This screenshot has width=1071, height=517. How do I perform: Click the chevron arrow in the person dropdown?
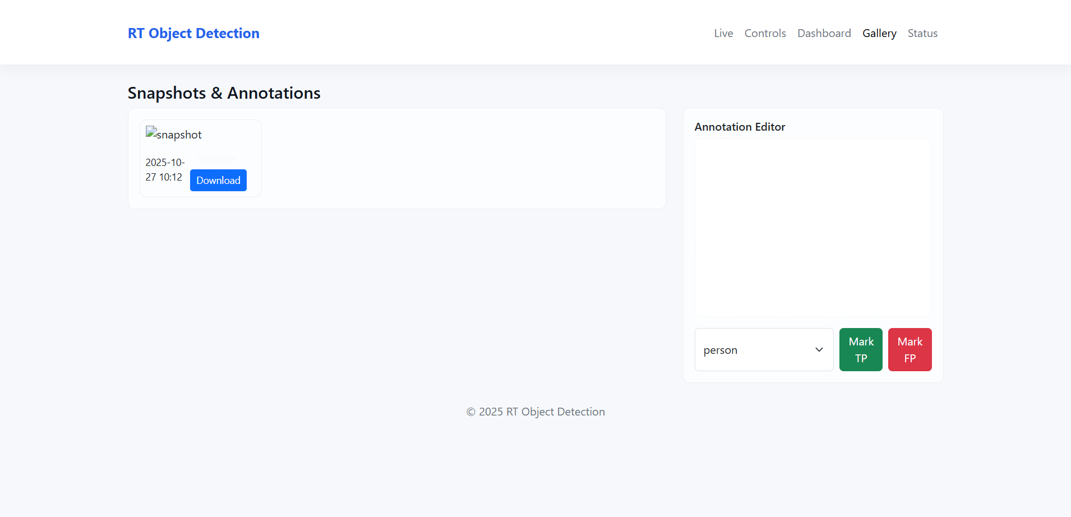coord(819,350)
